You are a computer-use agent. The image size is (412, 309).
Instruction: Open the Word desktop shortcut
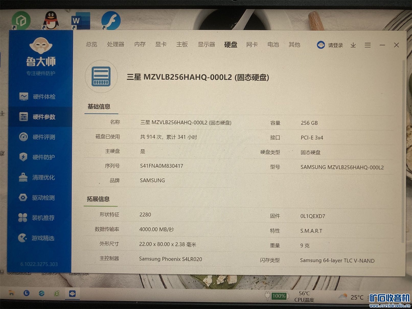[x=81, y=20]
